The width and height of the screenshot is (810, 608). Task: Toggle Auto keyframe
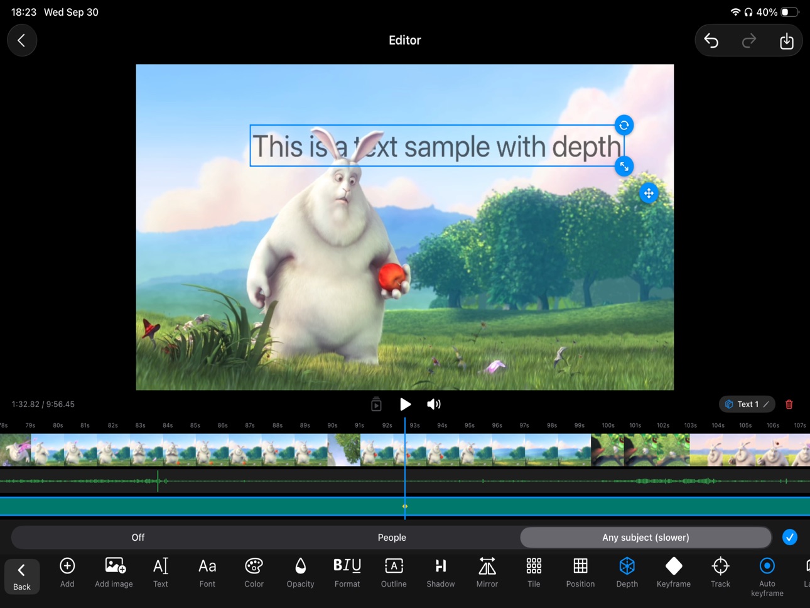tap(767, 577)
